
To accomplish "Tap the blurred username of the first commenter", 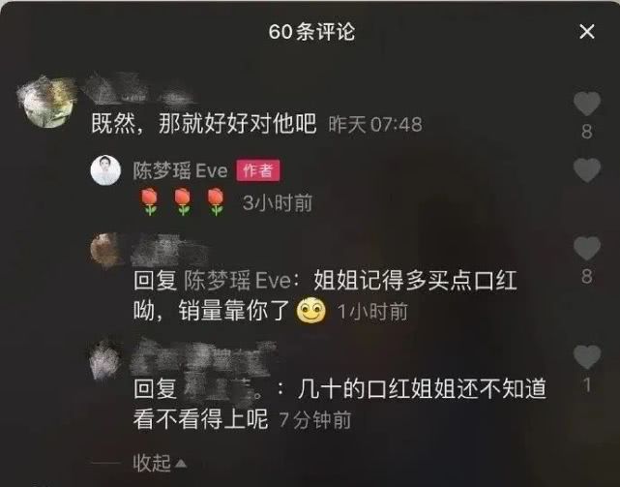I will (136, 89).
